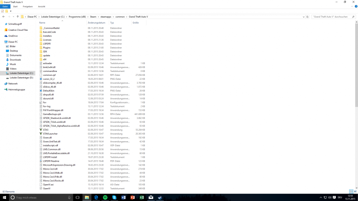The height and width of the screenshot is (201, 358).
Task: Show hidden tray icons chevron
Action: (x=320, y=197)
